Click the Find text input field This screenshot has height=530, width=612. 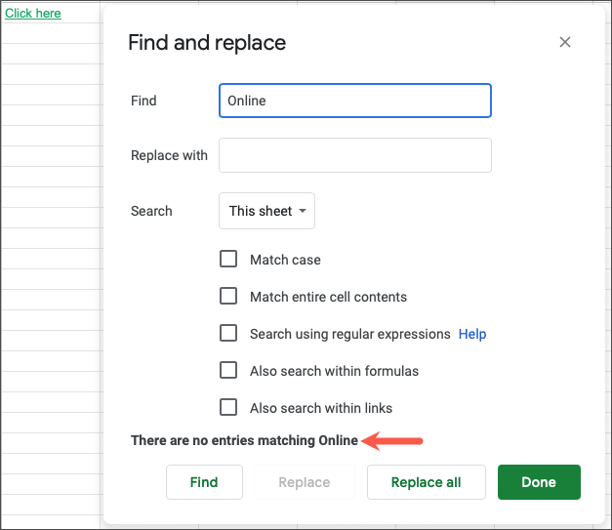(354, 101)
